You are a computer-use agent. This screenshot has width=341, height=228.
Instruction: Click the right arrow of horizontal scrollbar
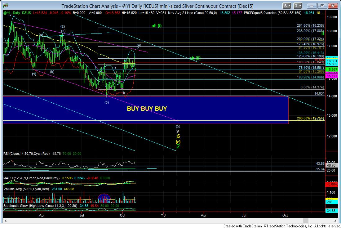click(x=335, y=221)
